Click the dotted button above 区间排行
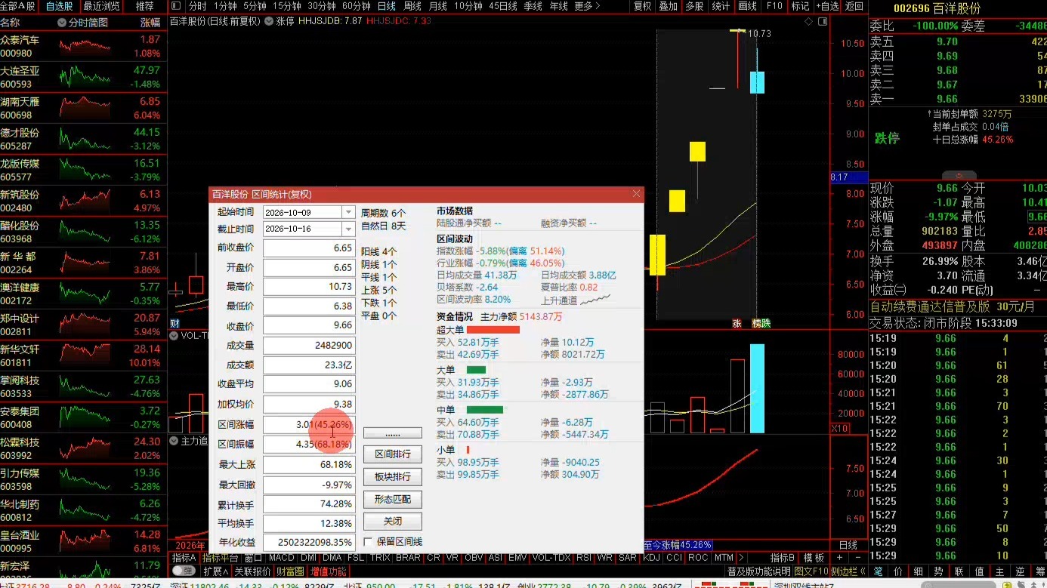This screenshot has width=1047, height=588. (393, 433)
